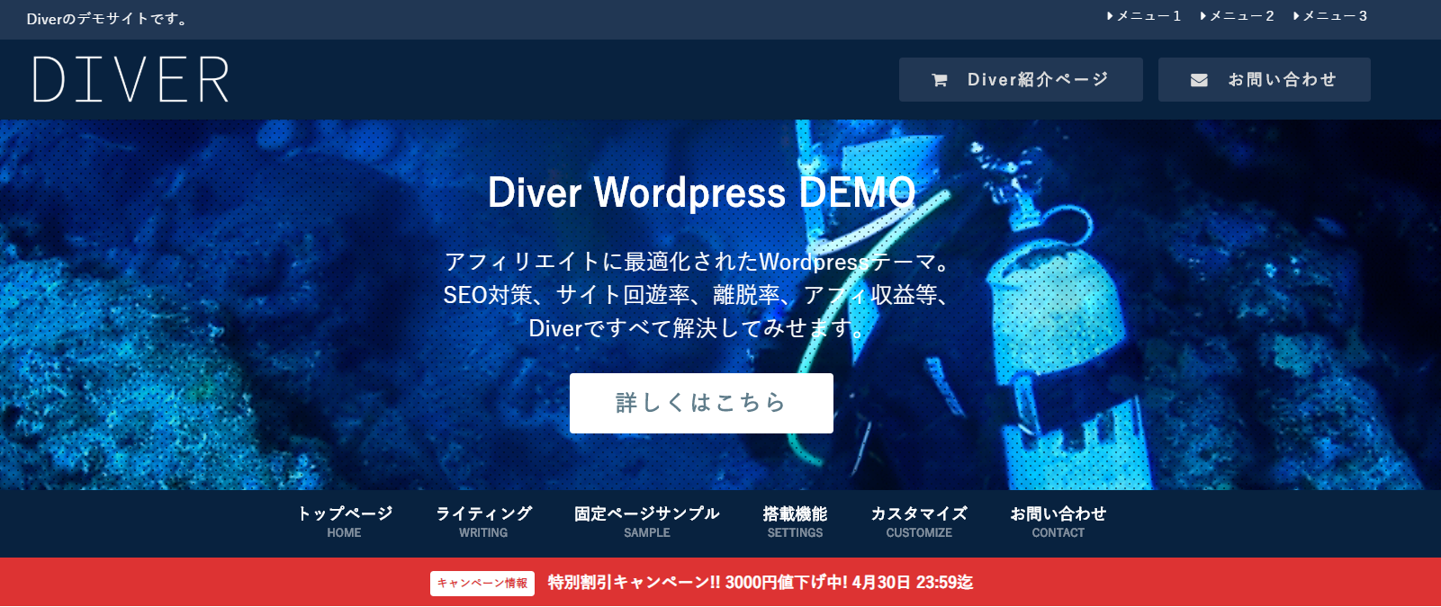Viewport: 1441px width, 607px height.
Task: Click the Diver Wordpress DEMO headline
Action: [x=701, y=192]
